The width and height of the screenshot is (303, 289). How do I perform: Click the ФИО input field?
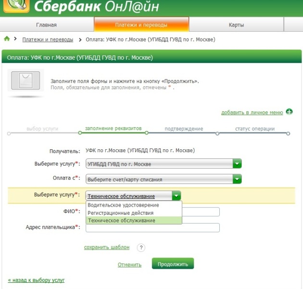click(201, 211)
